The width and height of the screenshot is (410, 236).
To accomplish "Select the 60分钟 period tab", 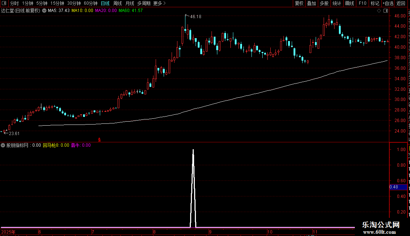I will pyautogui.click(x=91, y=3).
